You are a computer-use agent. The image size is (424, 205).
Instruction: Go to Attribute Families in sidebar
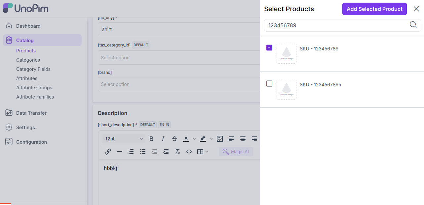point(35,97)
